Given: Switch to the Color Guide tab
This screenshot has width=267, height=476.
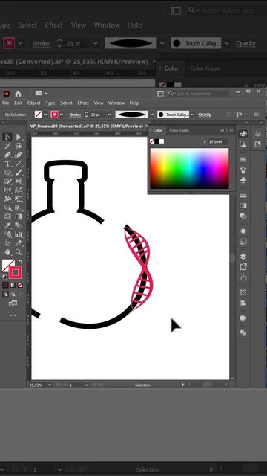Looking at the screenshot, I should 179,130.
